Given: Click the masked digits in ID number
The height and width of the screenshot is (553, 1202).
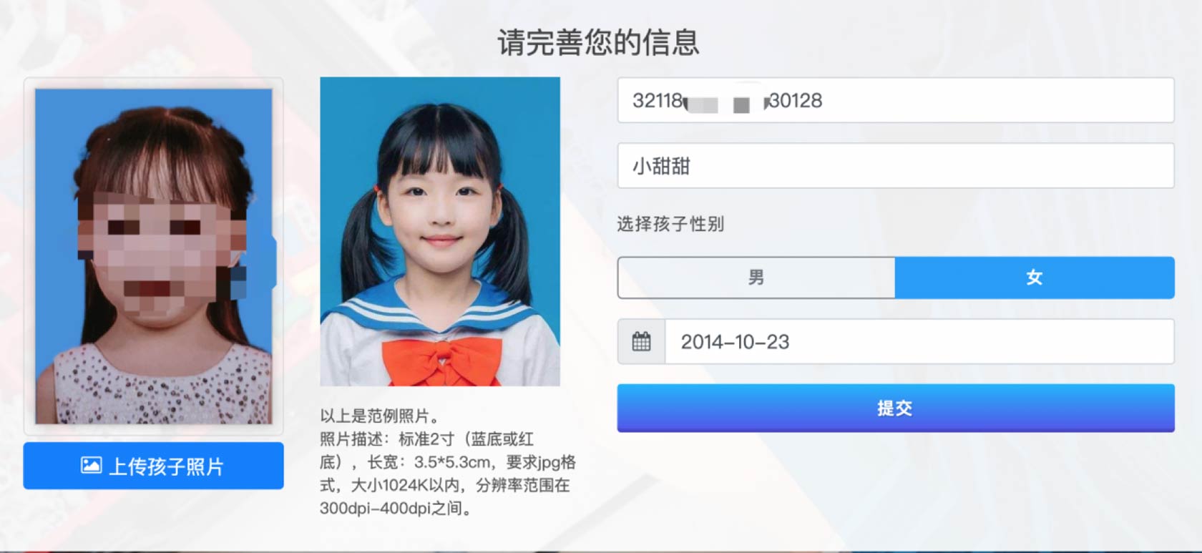Looking at the screenshot, I should click(x=725, y=103).
